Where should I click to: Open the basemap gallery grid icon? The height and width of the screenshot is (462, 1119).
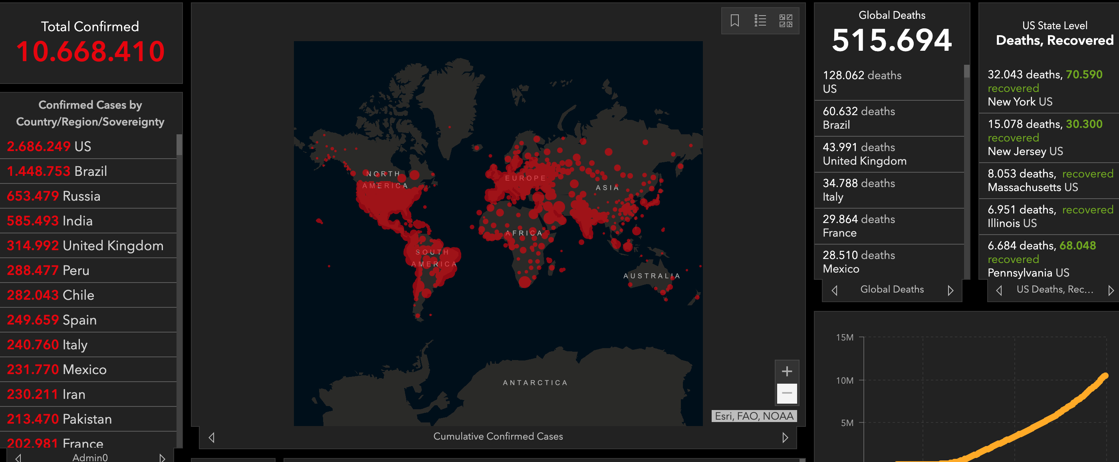coord(786,20)
